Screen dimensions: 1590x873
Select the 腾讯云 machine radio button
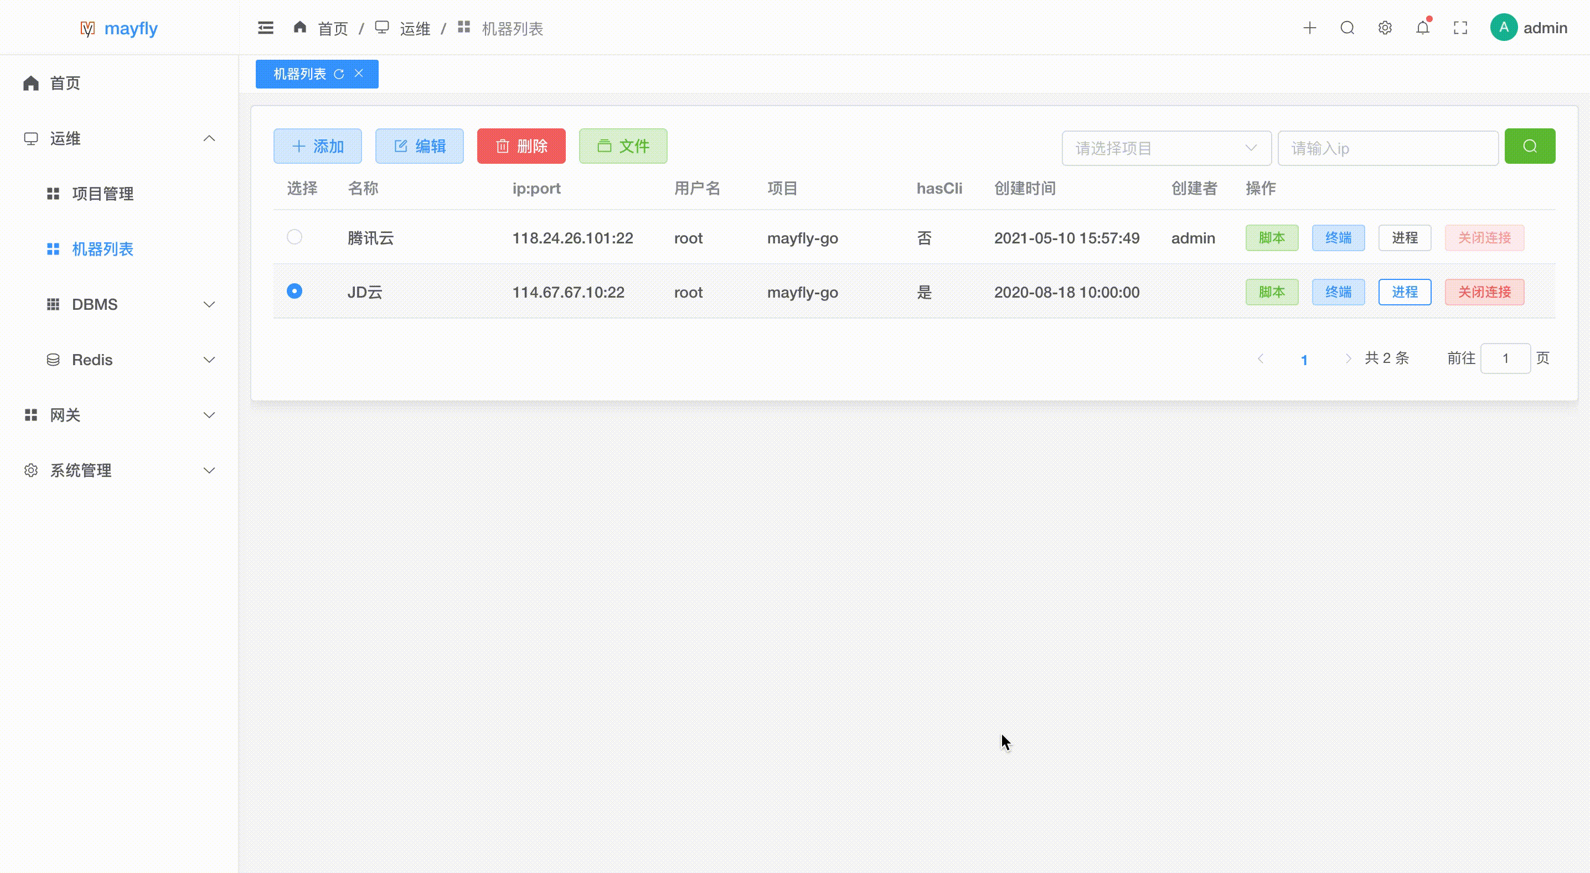pyautogui.click(x=295, y=237)
